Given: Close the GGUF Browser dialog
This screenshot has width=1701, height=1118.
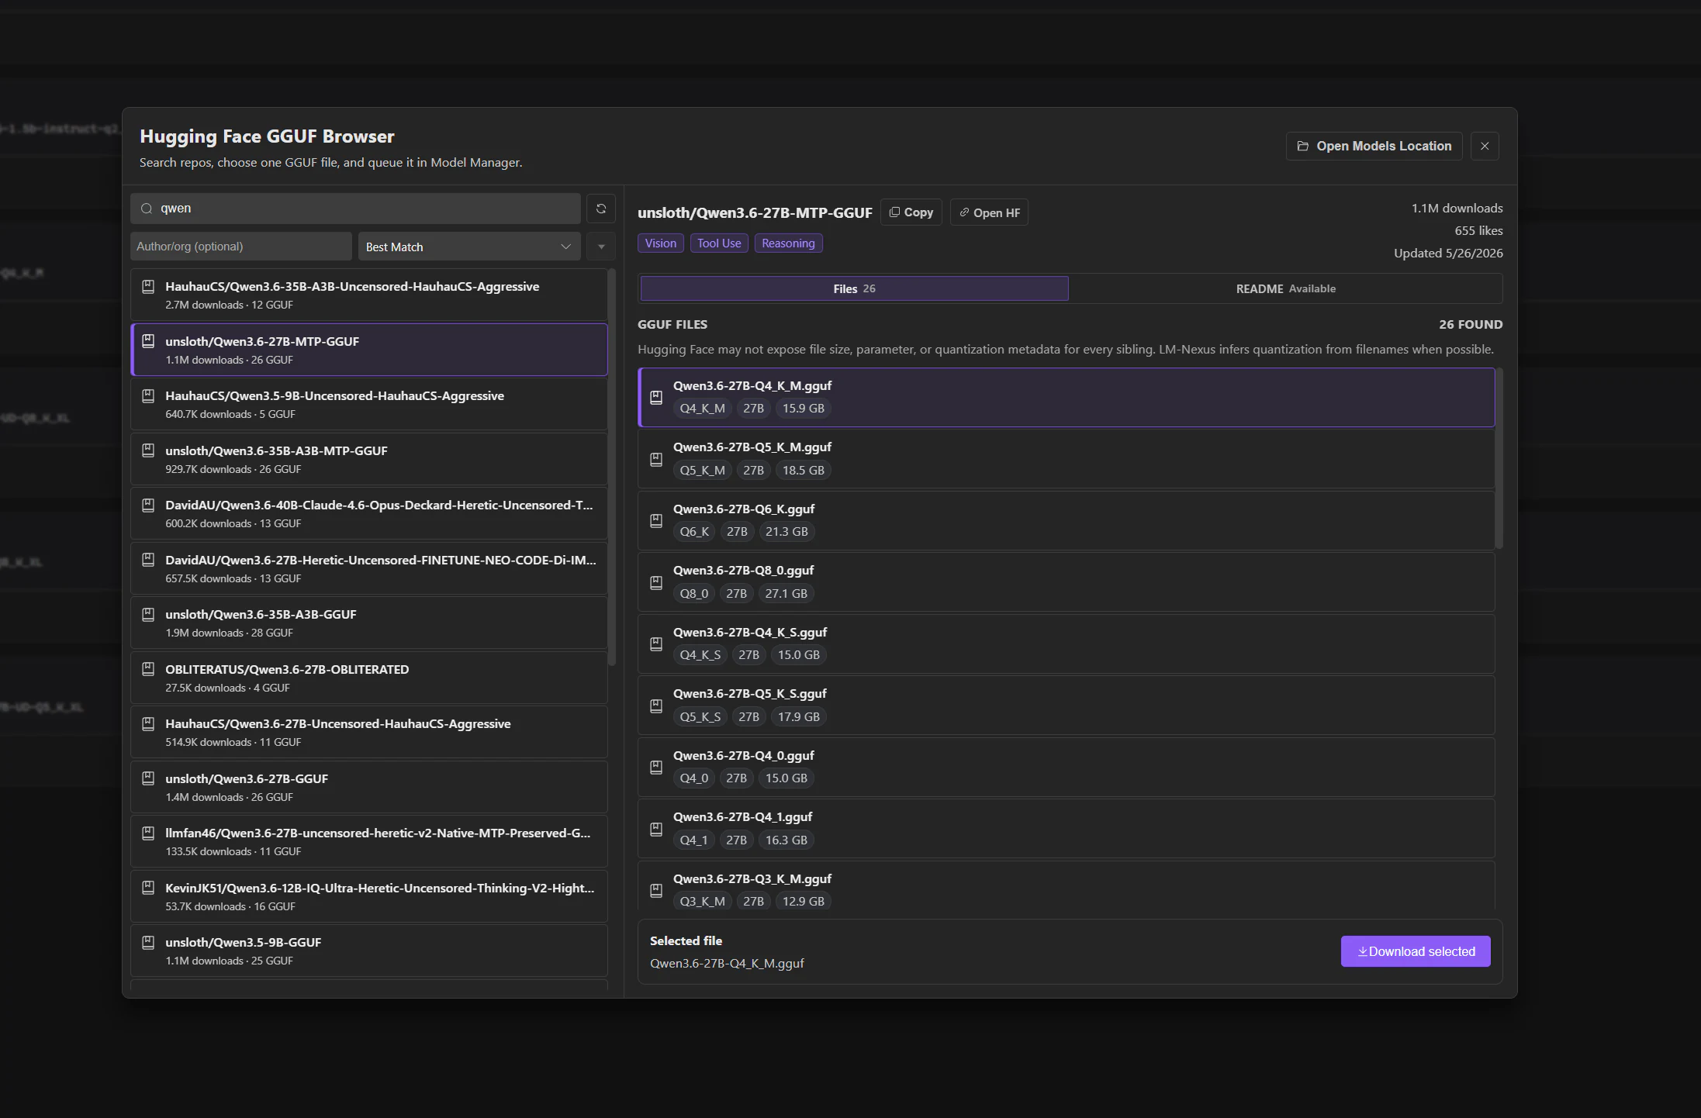Looking at the screenshot, I should click(x=1485, y=146).
